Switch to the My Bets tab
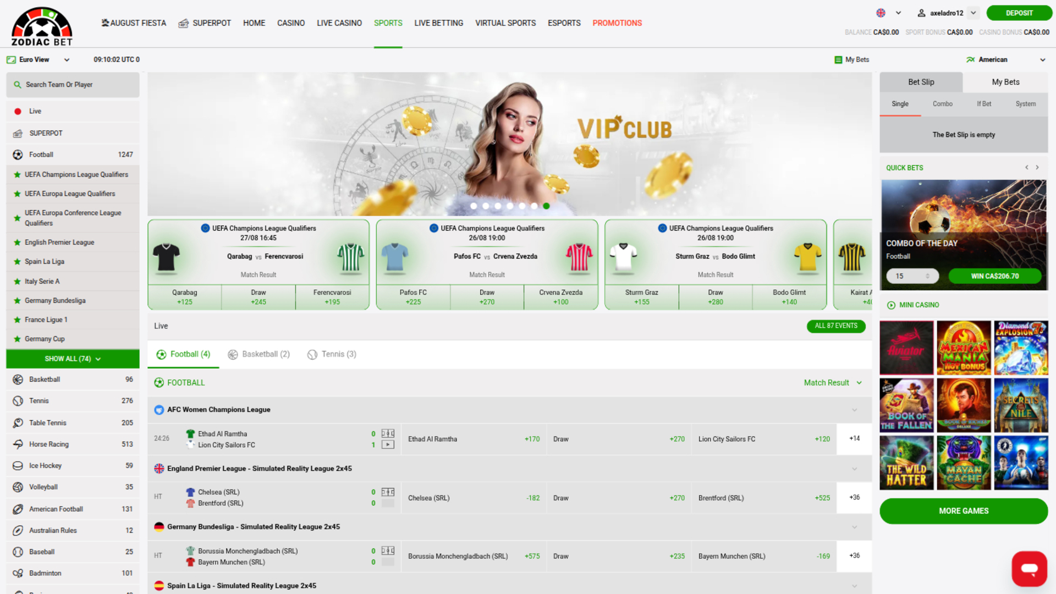Viewport: 1056px width, 594px height. click(1005, 82)
